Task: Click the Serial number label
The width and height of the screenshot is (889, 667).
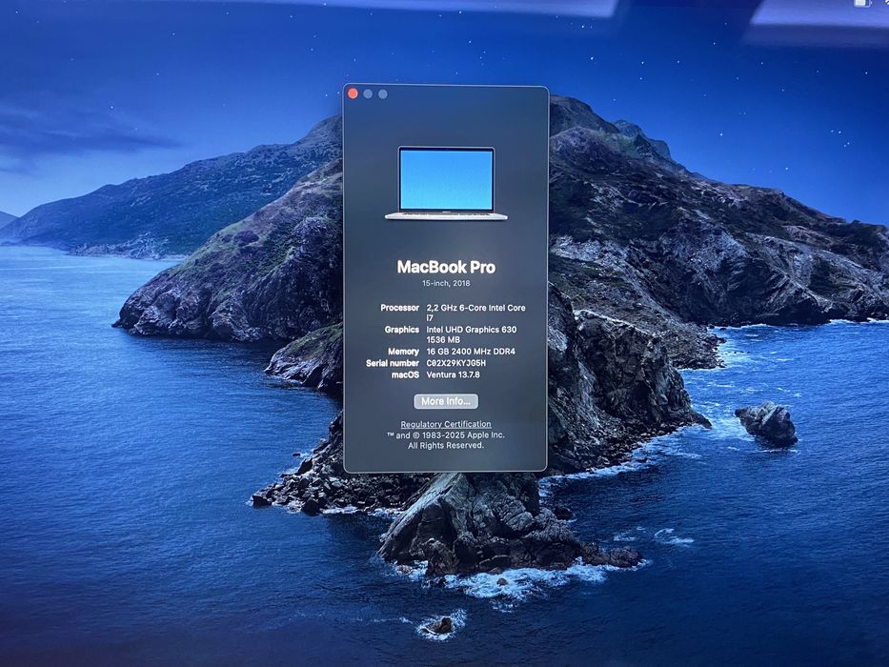Action: click(x=393, y=363)
